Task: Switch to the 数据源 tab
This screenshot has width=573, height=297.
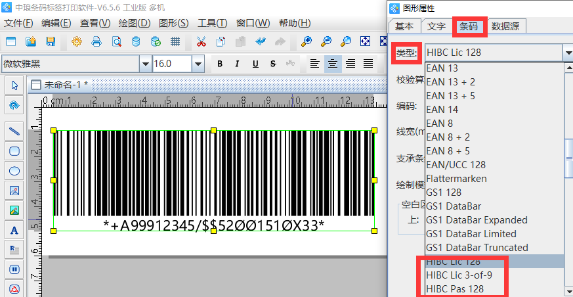Action: 506,26
